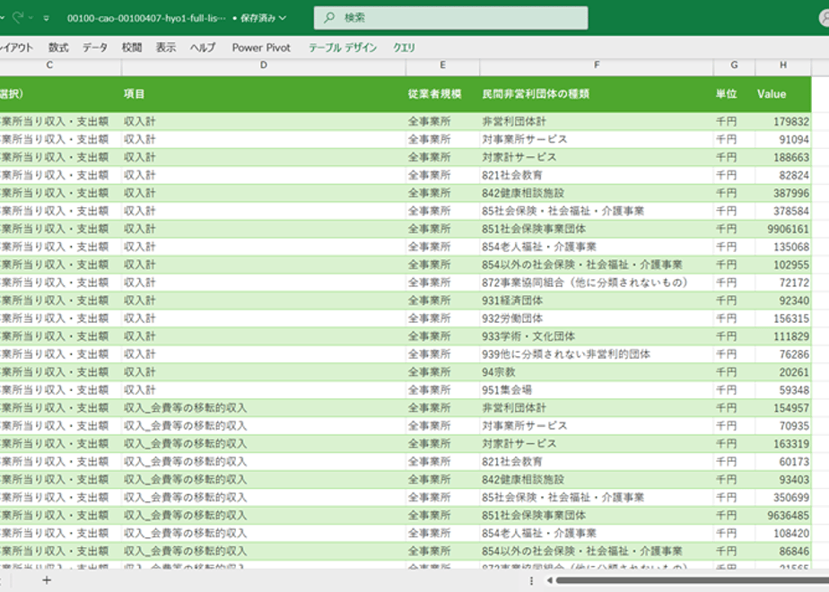Select column F header

[597, 65]
